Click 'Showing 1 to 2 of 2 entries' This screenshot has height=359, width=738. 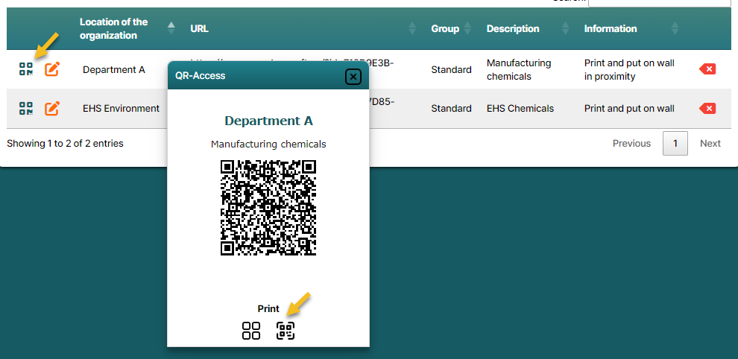coord(65,144)
